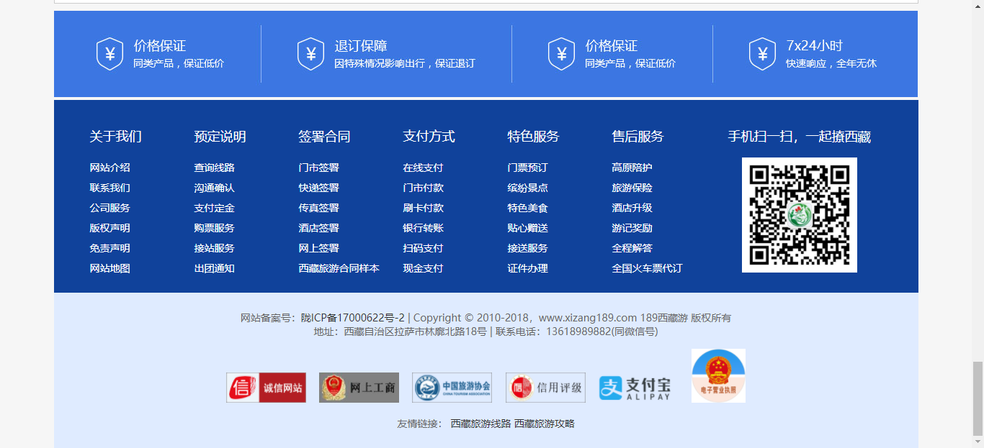984x448 pixels.
Task: Open the 网站介绍 link
Action: click(x=109, y=168)
